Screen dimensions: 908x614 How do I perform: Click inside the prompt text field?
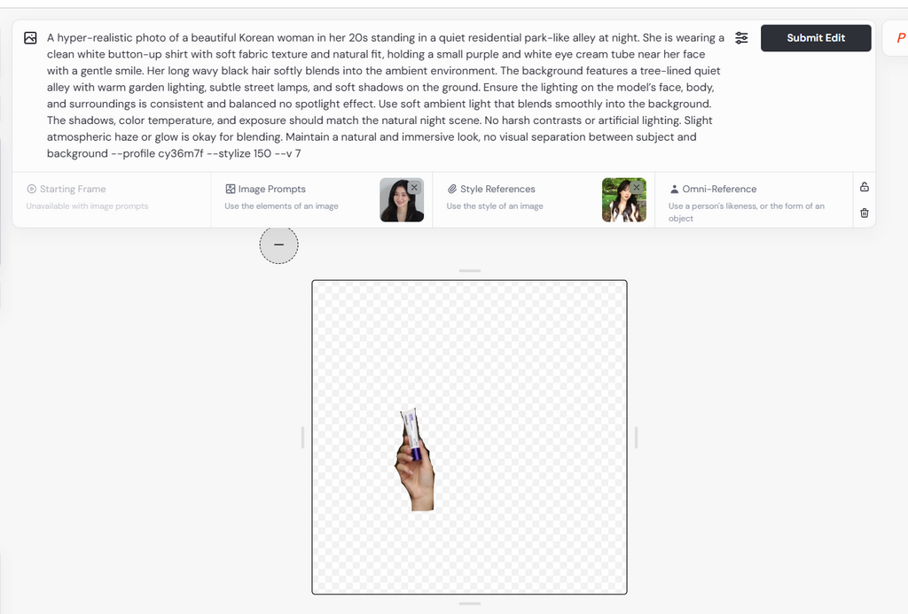(385, 96)
